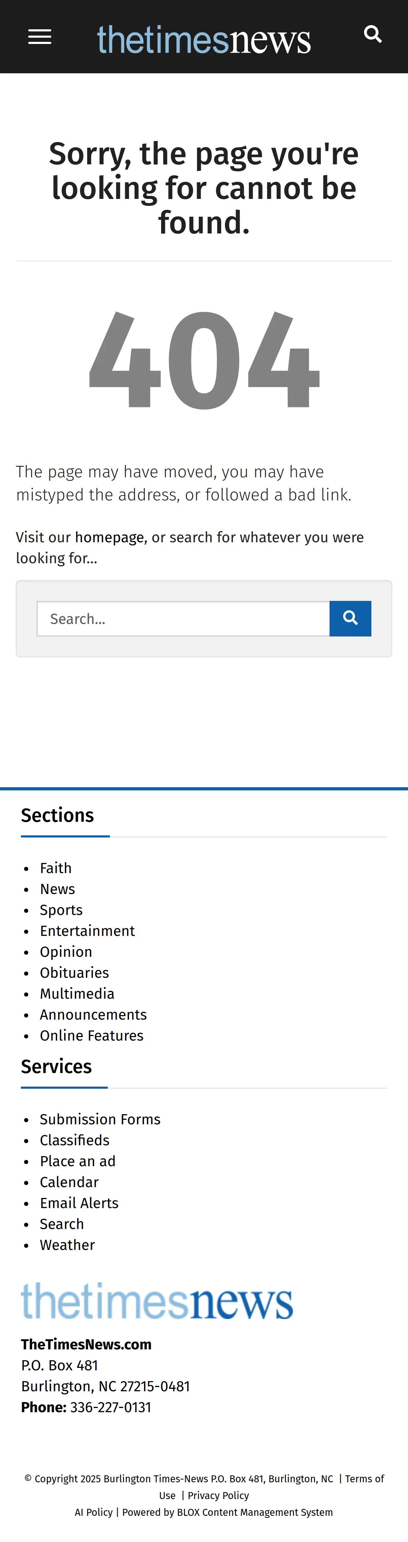The image size is (408, 1542).
Task: Click thetimesnews logo in footer
Action: click(157, 1301)
